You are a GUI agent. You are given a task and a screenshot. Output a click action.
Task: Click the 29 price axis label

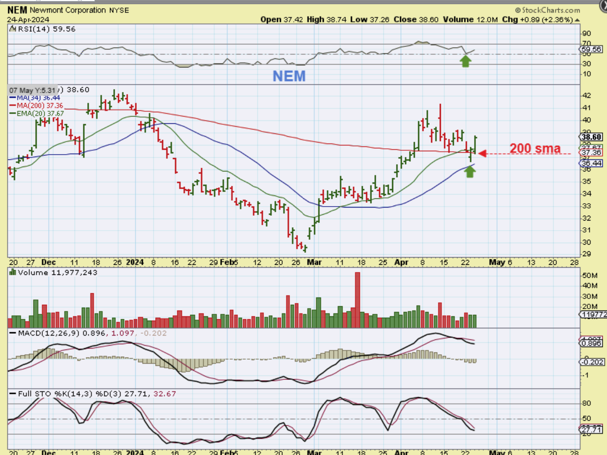click(586, 254)
